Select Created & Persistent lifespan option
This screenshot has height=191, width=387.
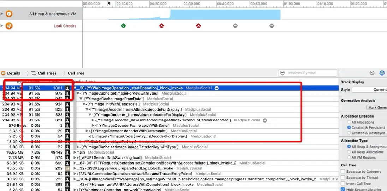(349, 127)
